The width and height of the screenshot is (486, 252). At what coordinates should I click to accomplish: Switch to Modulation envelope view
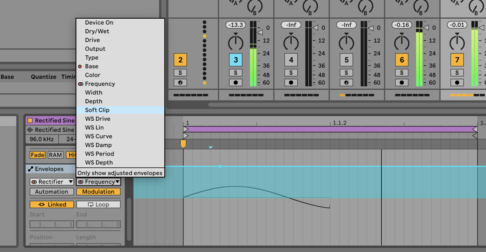click(x=98, y=192)
